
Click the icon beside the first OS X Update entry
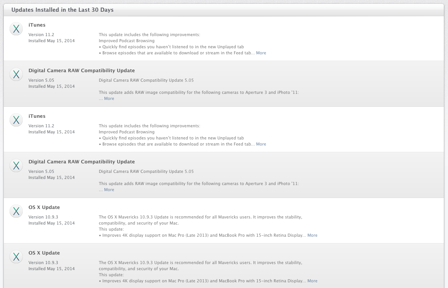coord(16,211)
